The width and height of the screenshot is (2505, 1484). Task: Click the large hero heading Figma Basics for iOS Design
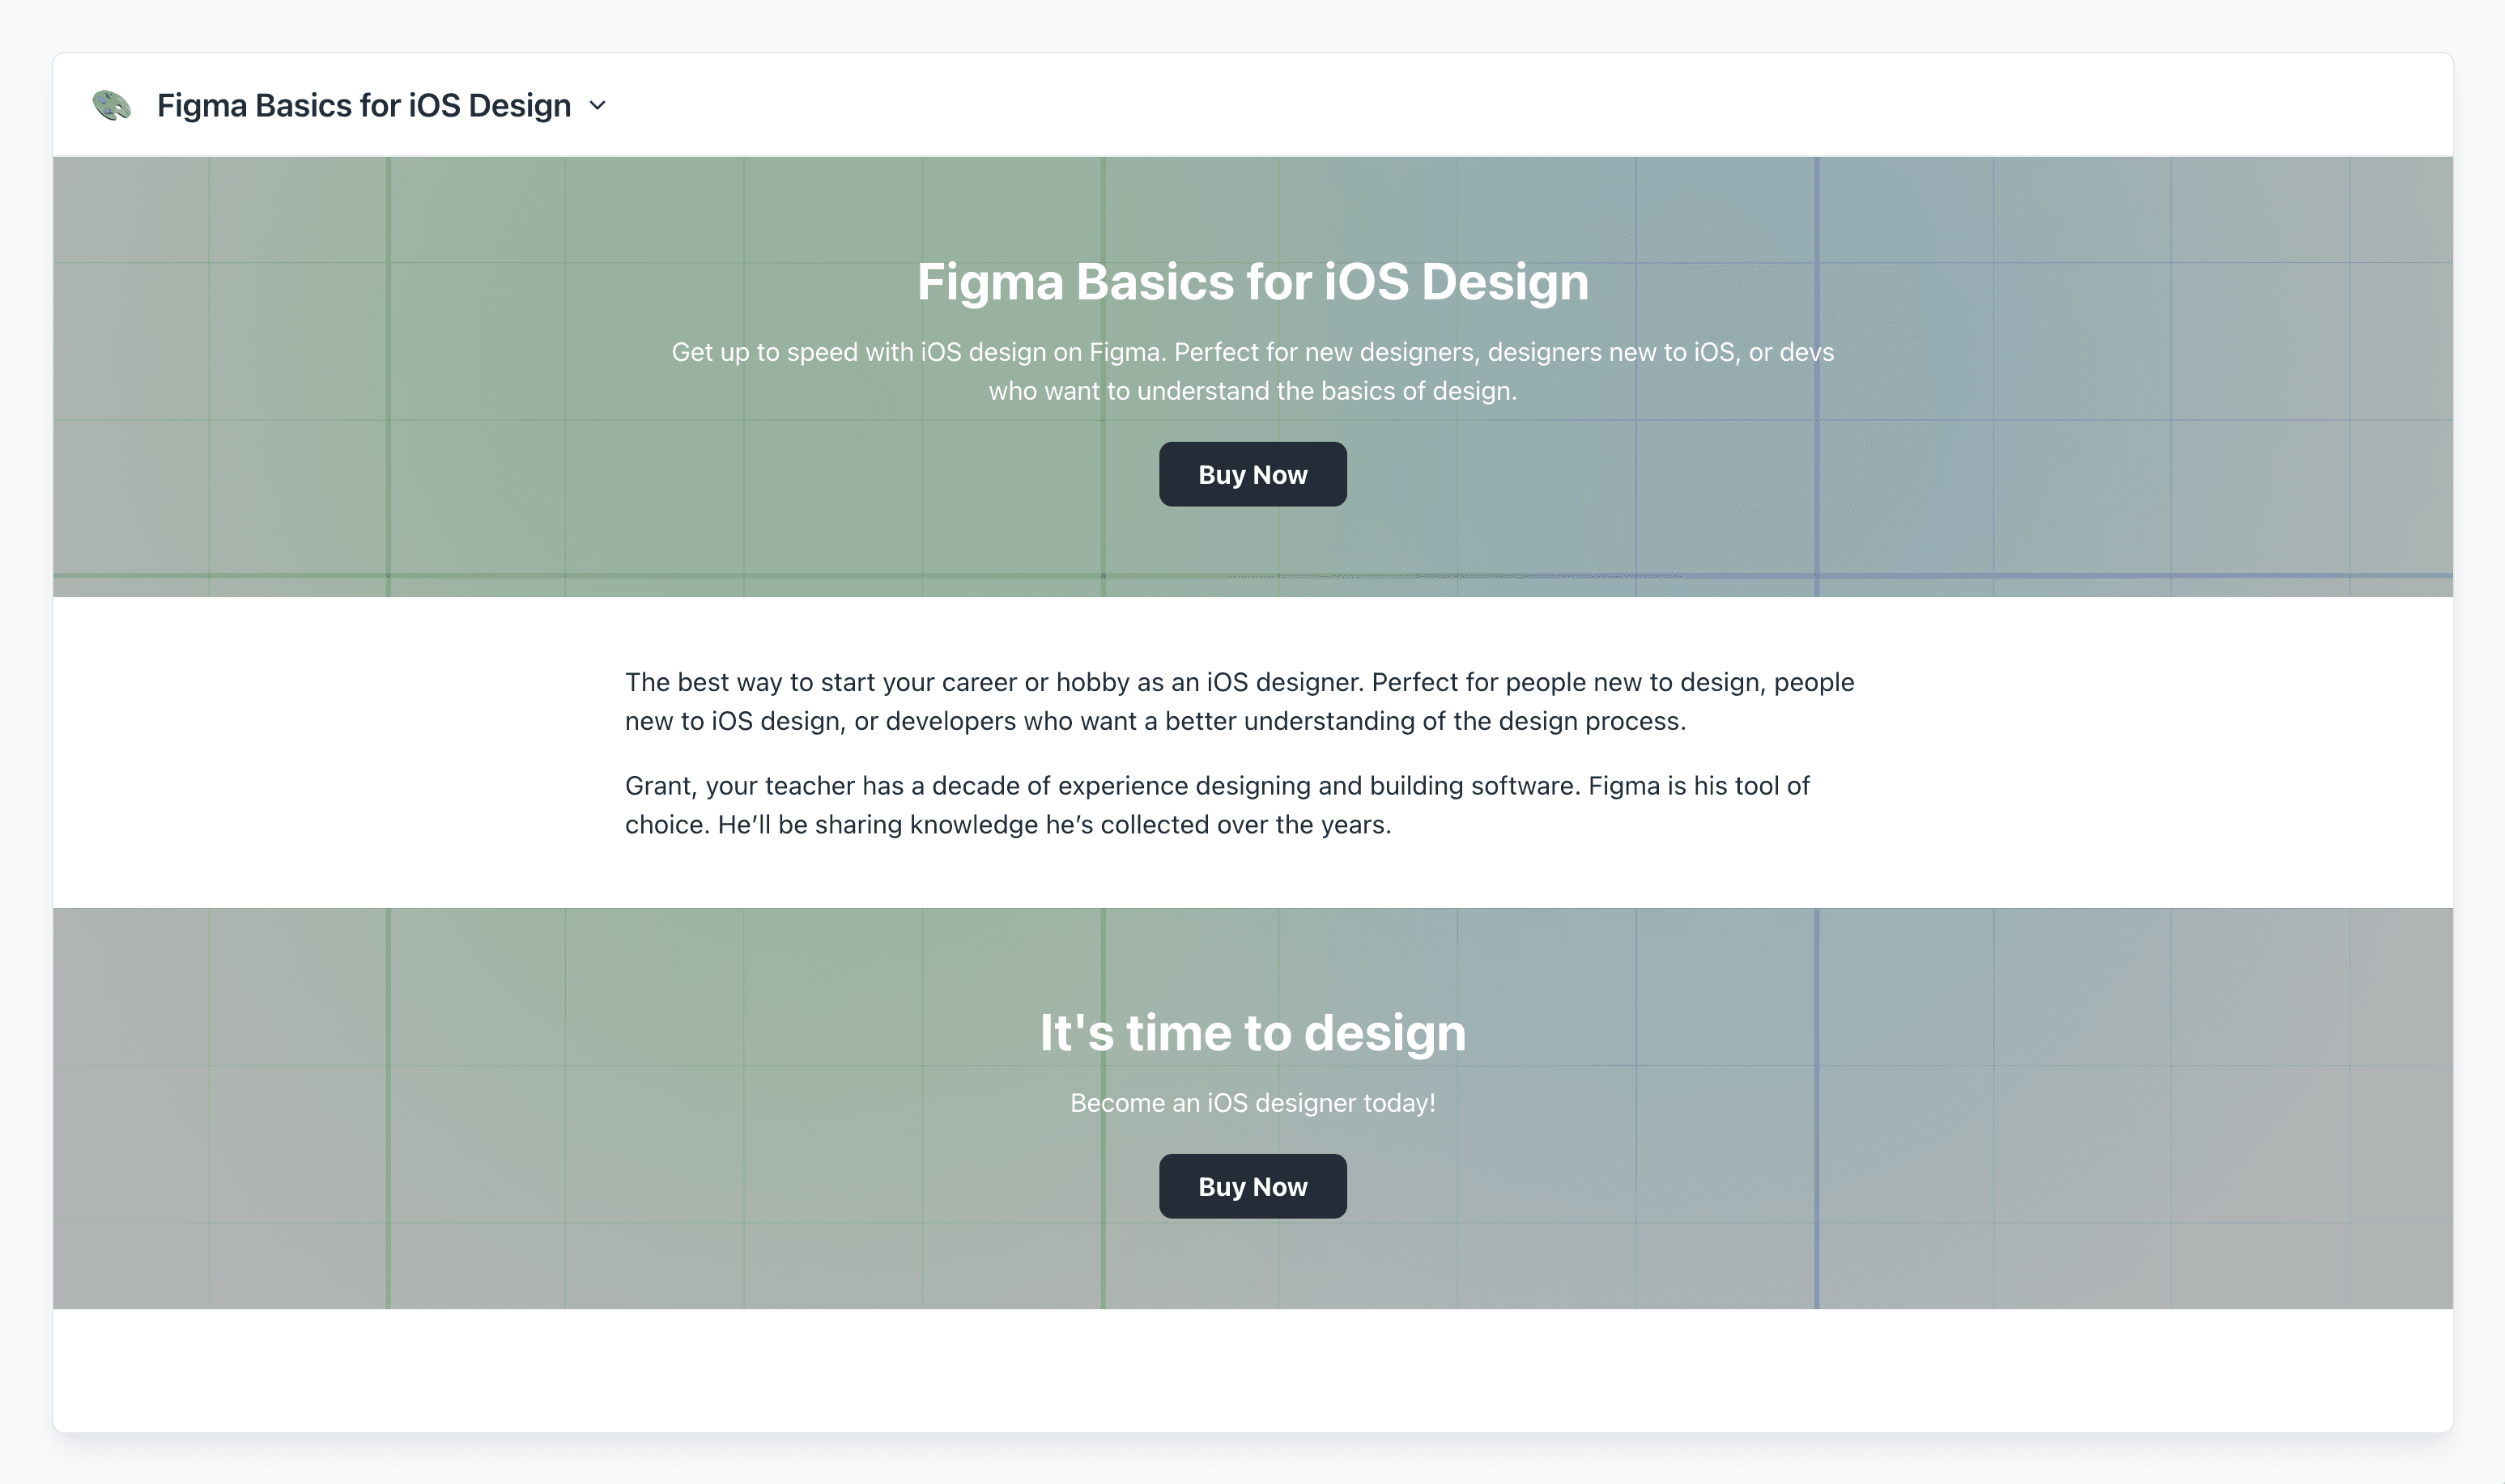click(x=1252, y=281)
